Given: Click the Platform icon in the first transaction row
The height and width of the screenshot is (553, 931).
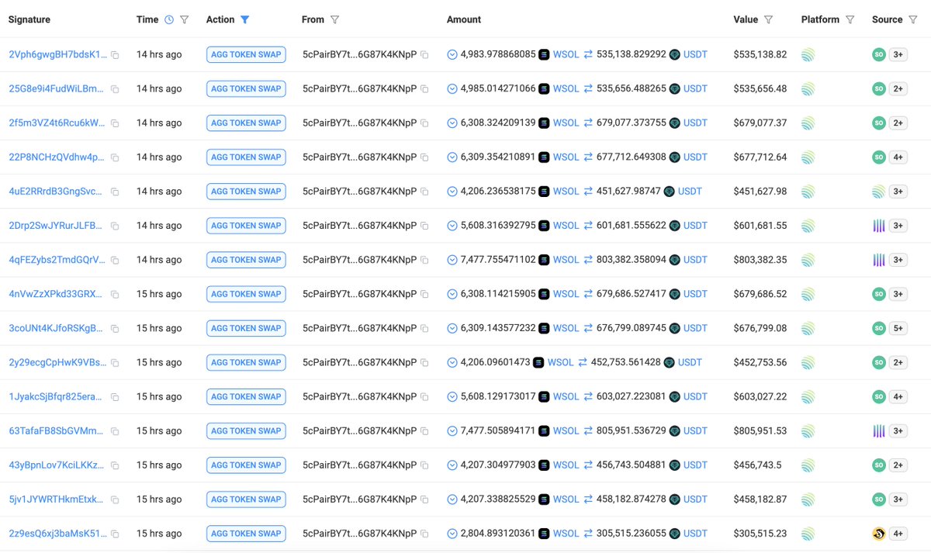Looking at the screenshot, I should 807,54.
